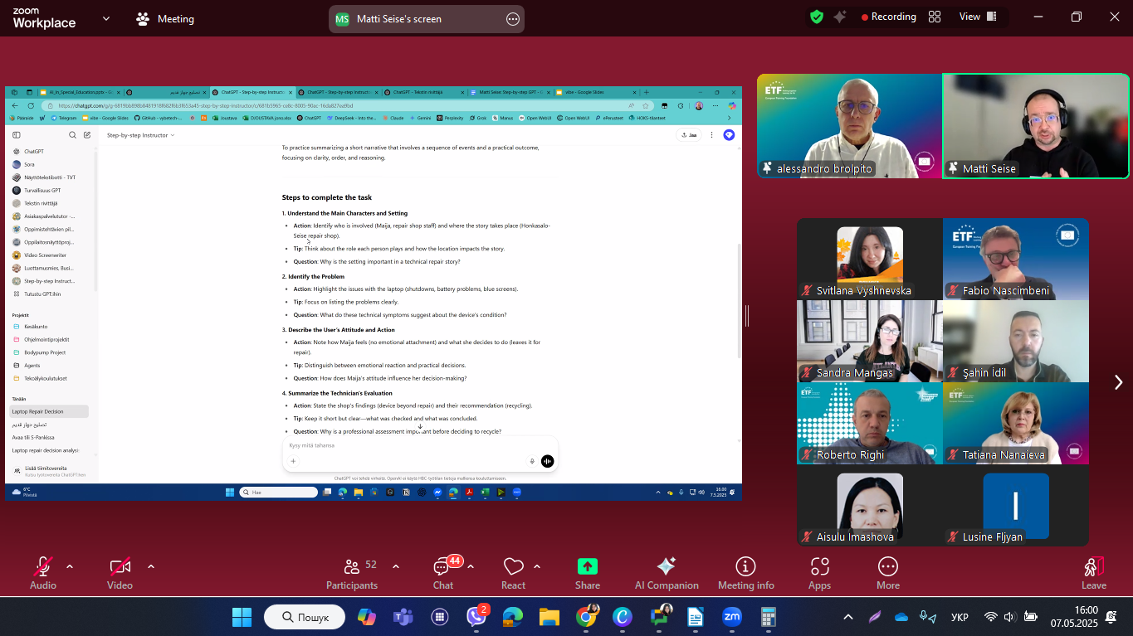Show next page of participant videos
Screen dimensions: 1133x636
(1118, 381)
